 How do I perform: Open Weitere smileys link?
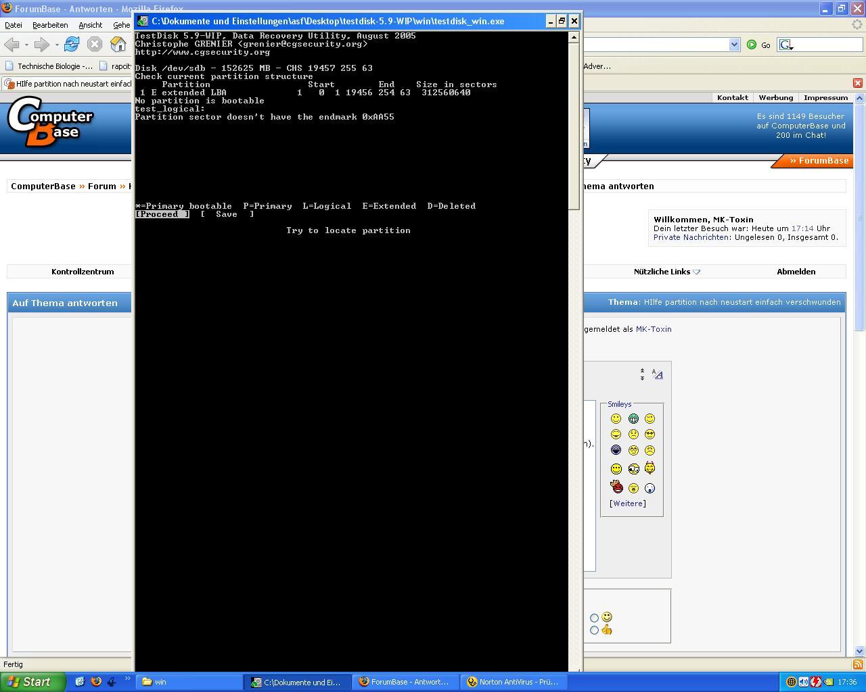click(628, 503)
